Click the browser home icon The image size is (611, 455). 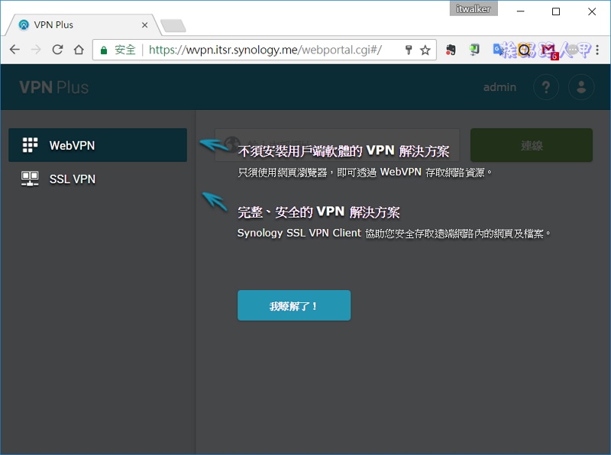click(x=79, y=50)
